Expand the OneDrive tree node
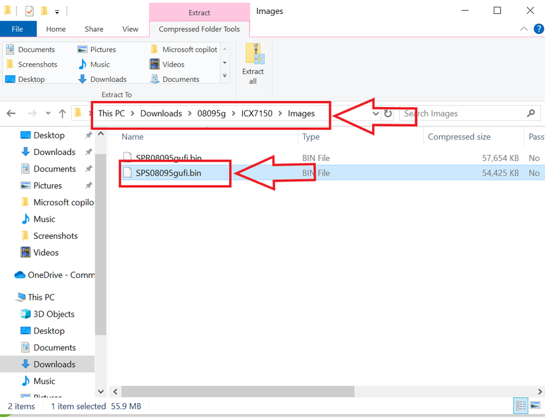 (x=7, y=275)
